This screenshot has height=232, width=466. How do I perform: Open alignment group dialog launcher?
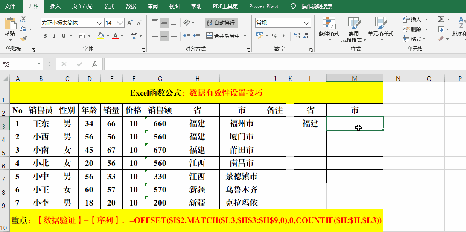point(248,50)
